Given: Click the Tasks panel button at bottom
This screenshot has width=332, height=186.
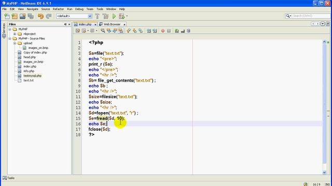Looking at the screenshot, I should (x=8, y=178).
